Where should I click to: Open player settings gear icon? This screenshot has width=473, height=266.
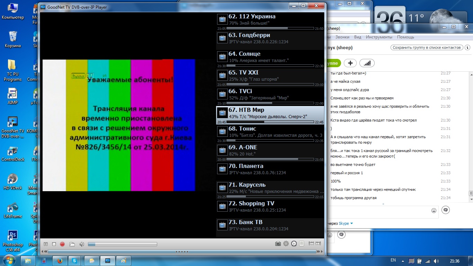286,243
